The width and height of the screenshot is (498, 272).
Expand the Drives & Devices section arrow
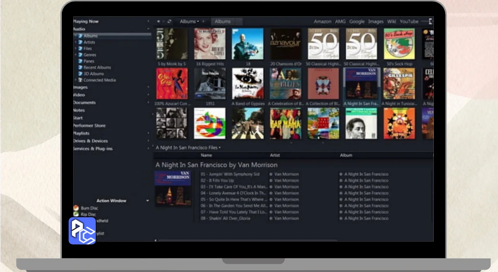[148, 141]
